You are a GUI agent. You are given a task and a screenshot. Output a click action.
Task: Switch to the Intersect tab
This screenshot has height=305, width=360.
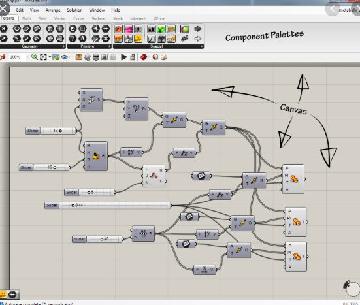(x=138, y=18)
